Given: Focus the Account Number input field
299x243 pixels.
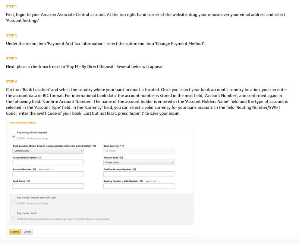Looking at the screenshot, I should coord(48,174).
